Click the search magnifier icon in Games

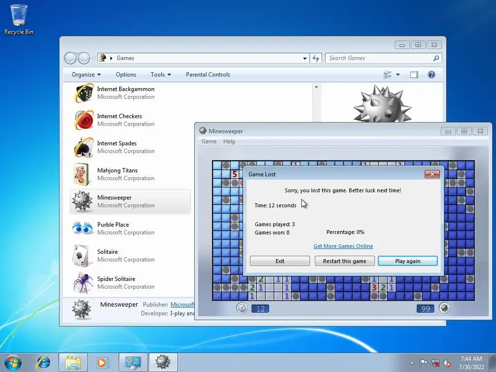(x=436, y=58)
